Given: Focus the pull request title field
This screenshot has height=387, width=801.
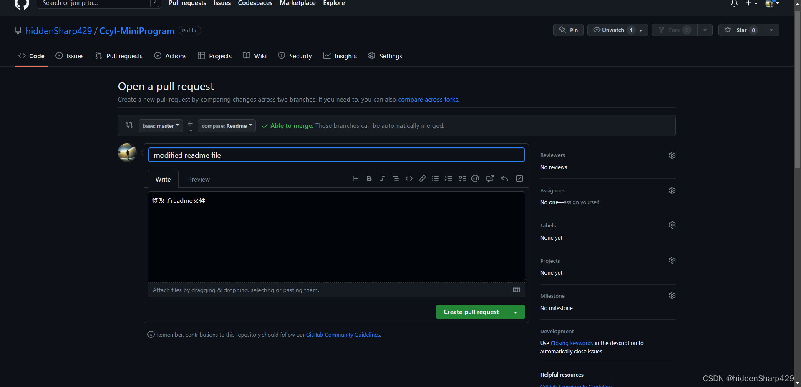Looking at the screenshot, I should click(x=336, y=155).
